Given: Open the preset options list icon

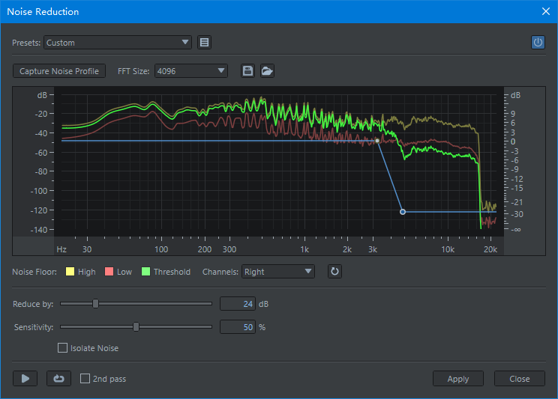Looking at the screenshot, I should click(204, 43).
